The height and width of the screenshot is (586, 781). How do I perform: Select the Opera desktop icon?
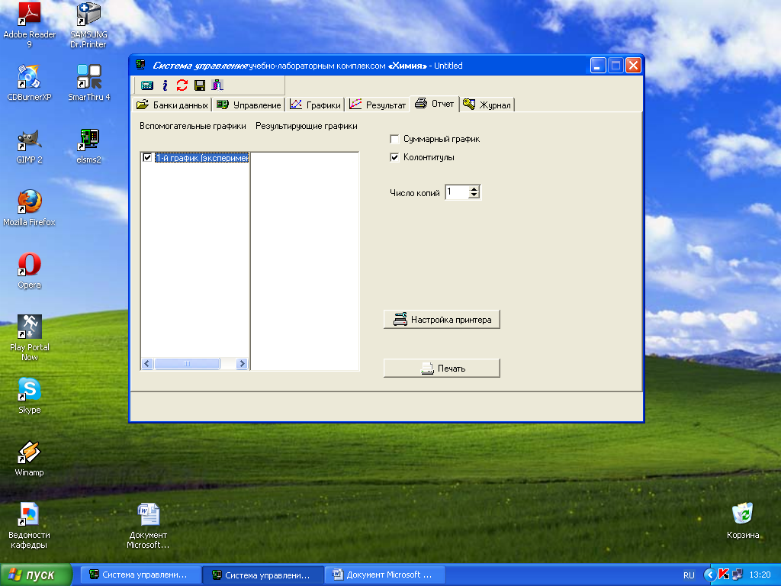30,271
